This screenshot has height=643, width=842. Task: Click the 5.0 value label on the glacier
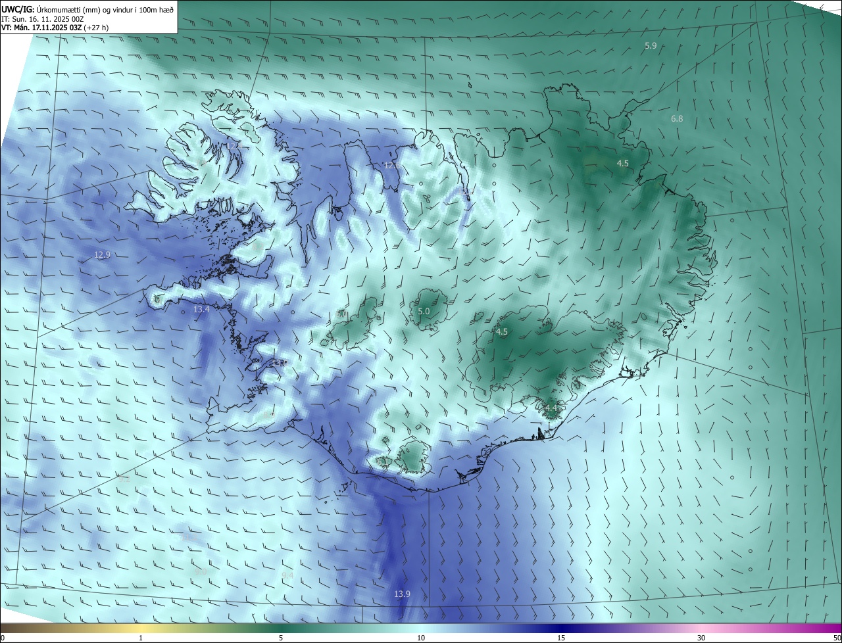pyautogui.click(x=424, y=311)
